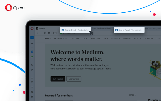The height and width of the screenshot is (101, 161).
Task: Switch to Opera Web Browser tab
Action: (x=102, y=28)
